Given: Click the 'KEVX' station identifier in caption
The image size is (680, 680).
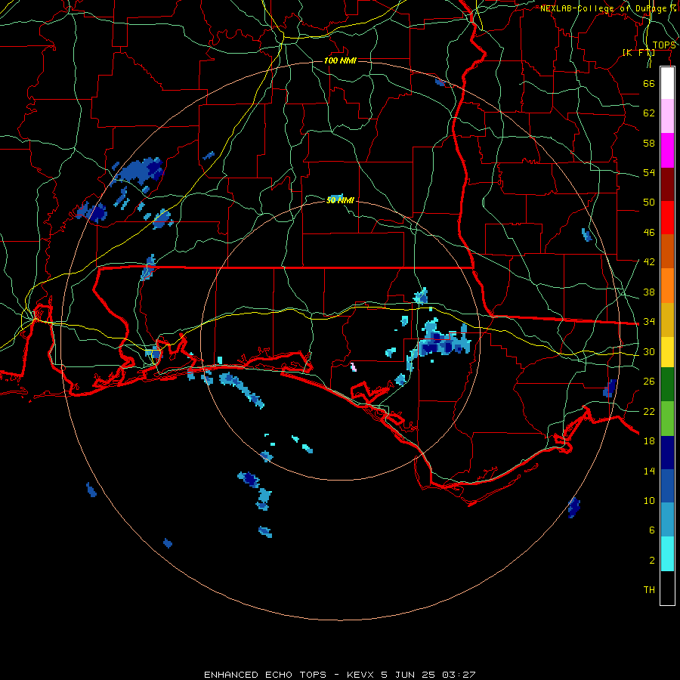Looking at the screenshot, I should click(362, 675).
